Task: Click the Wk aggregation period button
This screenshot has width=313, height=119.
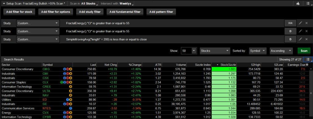Action: pos(290,23)
